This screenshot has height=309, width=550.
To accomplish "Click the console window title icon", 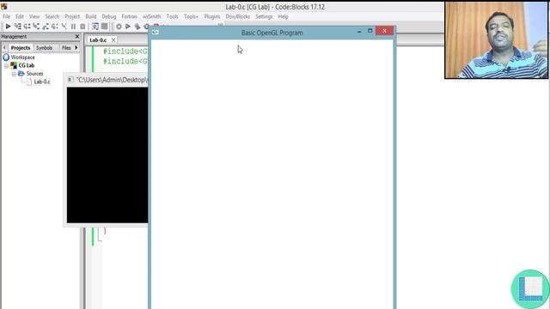I will 70,80.
